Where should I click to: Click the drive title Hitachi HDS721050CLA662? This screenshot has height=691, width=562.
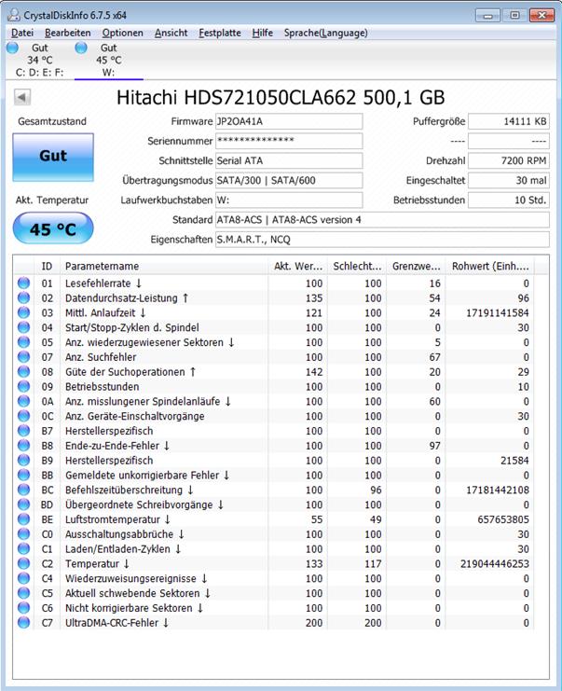coord(281,98)
